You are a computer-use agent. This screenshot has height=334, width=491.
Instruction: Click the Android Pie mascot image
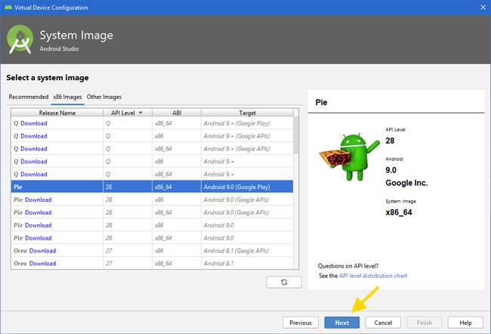click(349, 156)
